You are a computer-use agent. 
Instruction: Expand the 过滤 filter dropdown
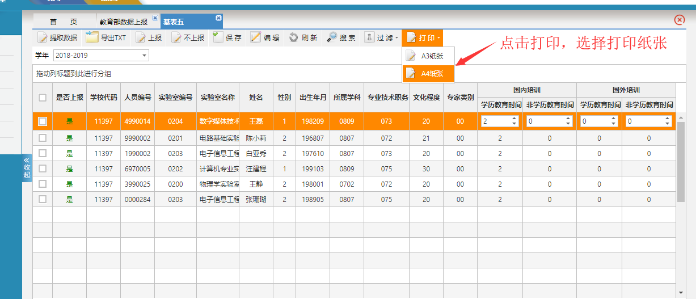(x=382, y=38)
